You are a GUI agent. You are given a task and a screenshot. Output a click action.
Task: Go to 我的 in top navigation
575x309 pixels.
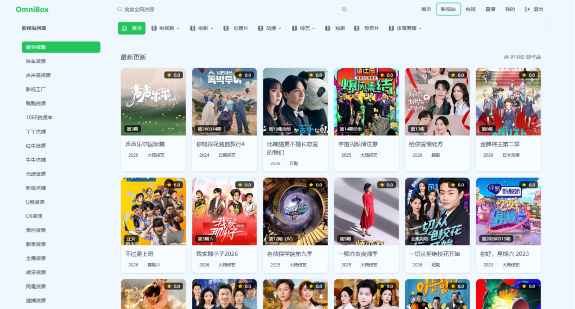point(510,10)
